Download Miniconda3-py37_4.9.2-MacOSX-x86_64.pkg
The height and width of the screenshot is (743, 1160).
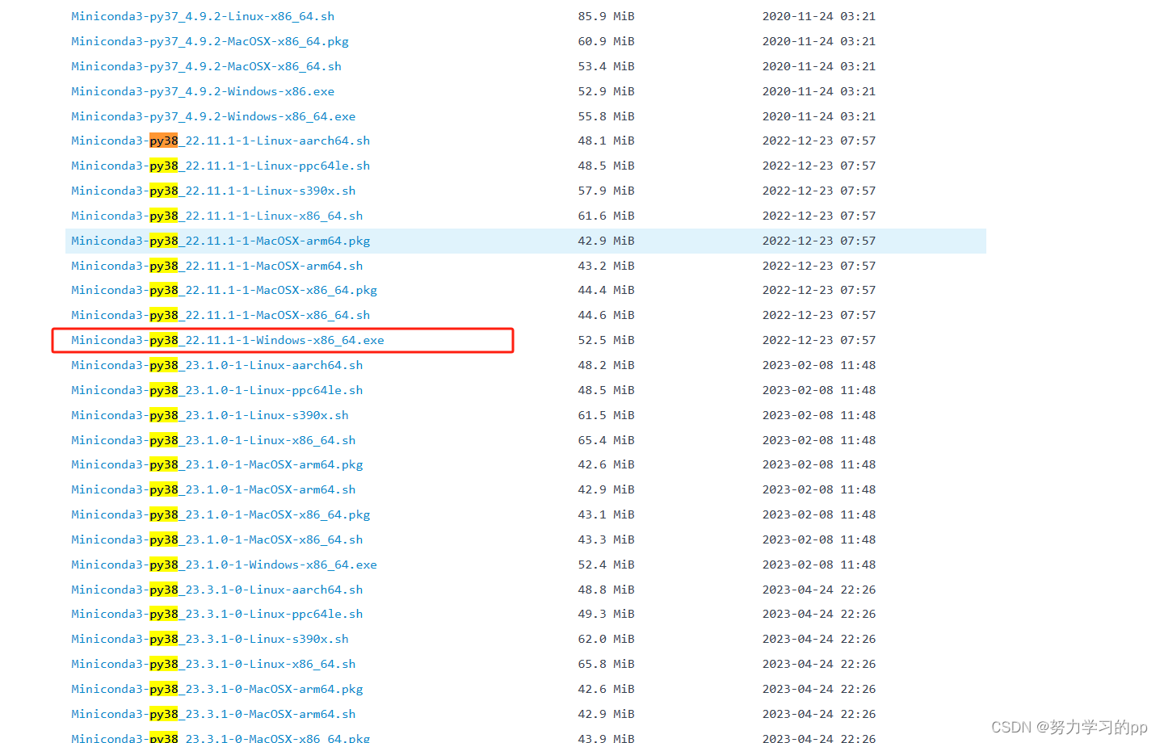click(x=209, y=40)
